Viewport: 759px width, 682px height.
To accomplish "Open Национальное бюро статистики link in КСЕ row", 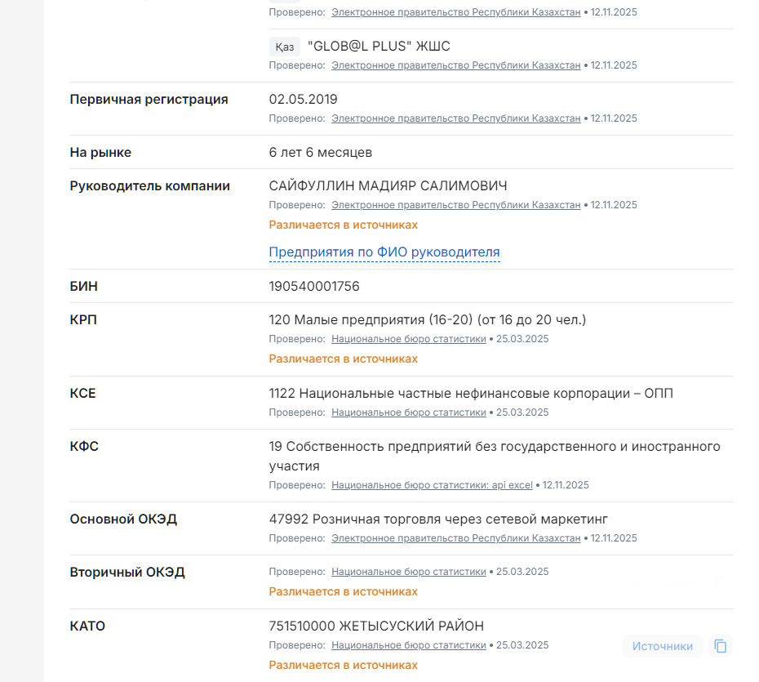I will [408, 412].
